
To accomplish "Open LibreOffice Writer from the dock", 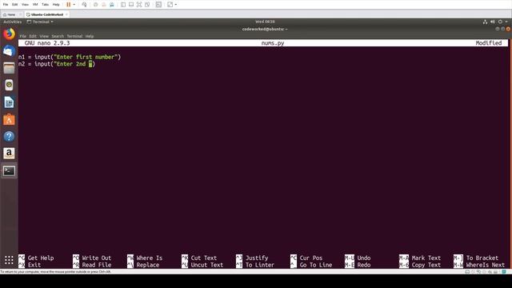I will click(9, 102).
